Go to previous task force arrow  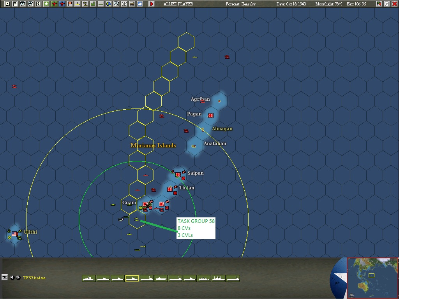click(12, 278)
